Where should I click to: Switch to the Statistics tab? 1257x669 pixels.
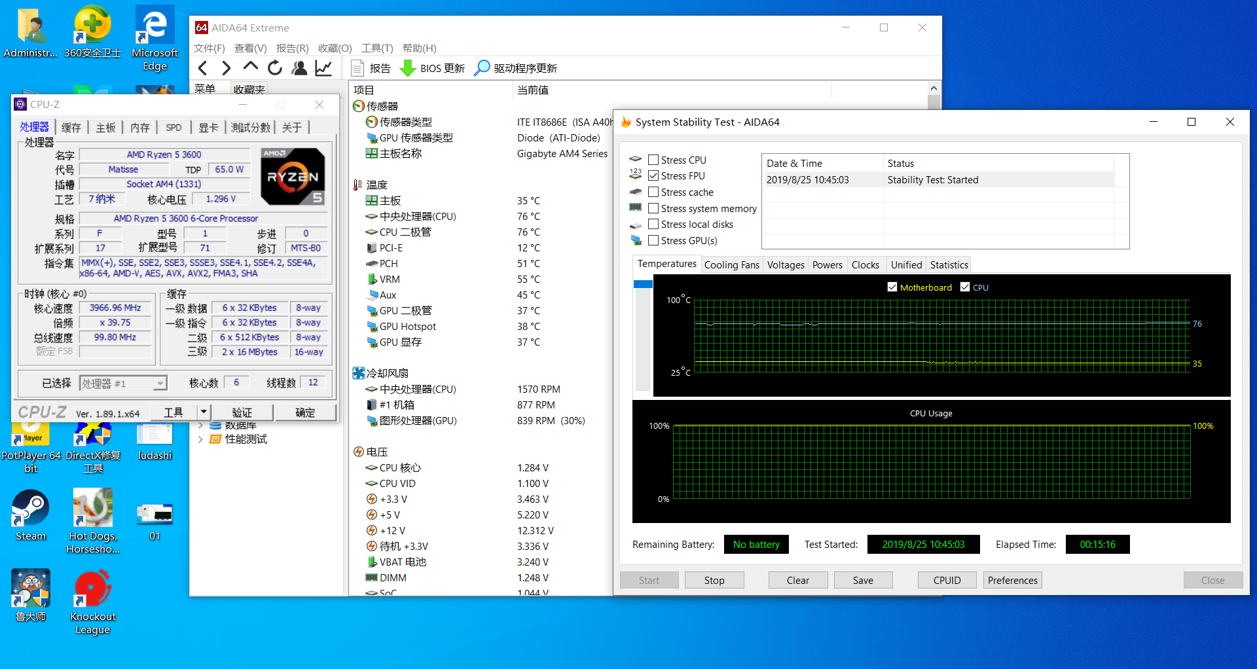pos(949,264)
